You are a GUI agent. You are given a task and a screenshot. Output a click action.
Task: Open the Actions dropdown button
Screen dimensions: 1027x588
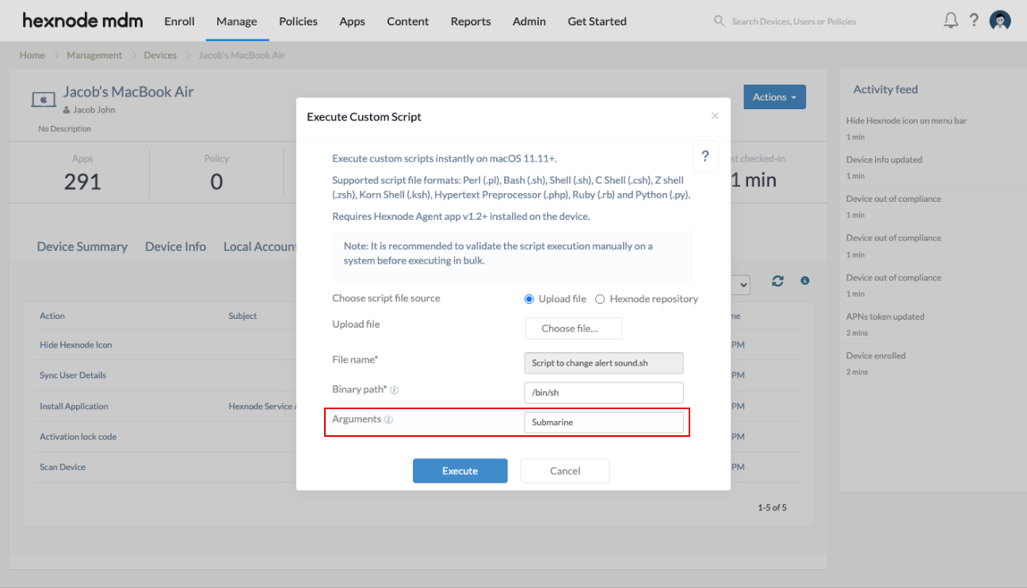(x=774, y=97)
